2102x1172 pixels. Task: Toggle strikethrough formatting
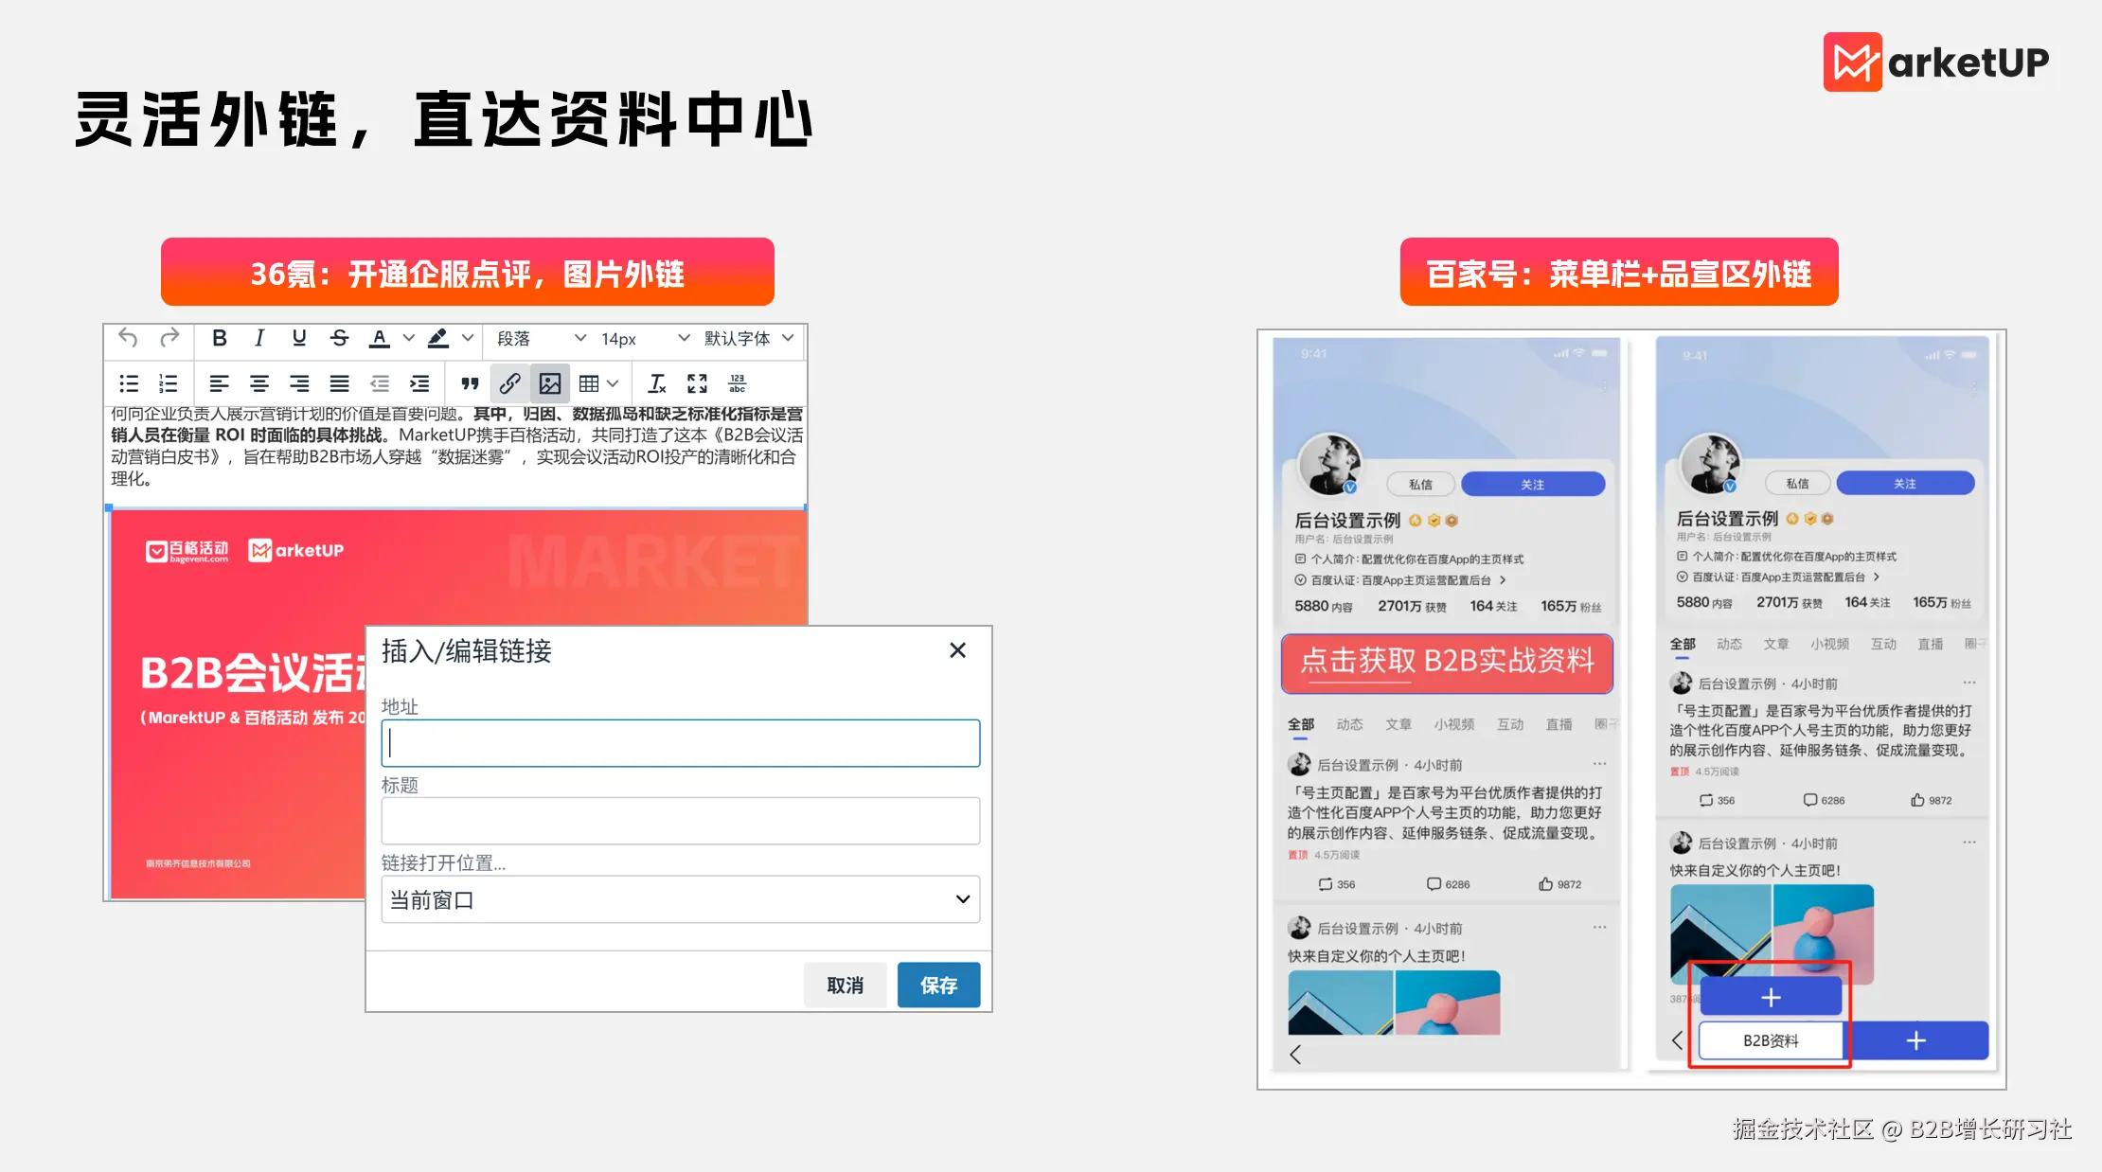[x=339, y=338]
